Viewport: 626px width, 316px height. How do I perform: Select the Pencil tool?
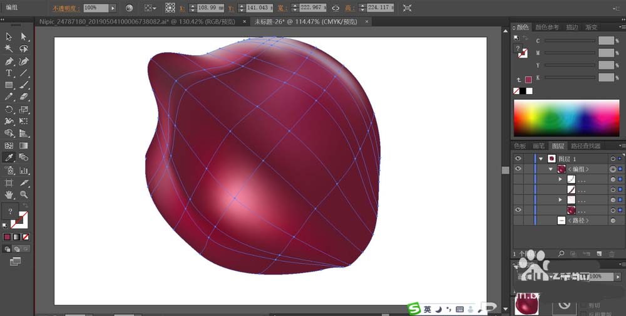coord(9,97)
